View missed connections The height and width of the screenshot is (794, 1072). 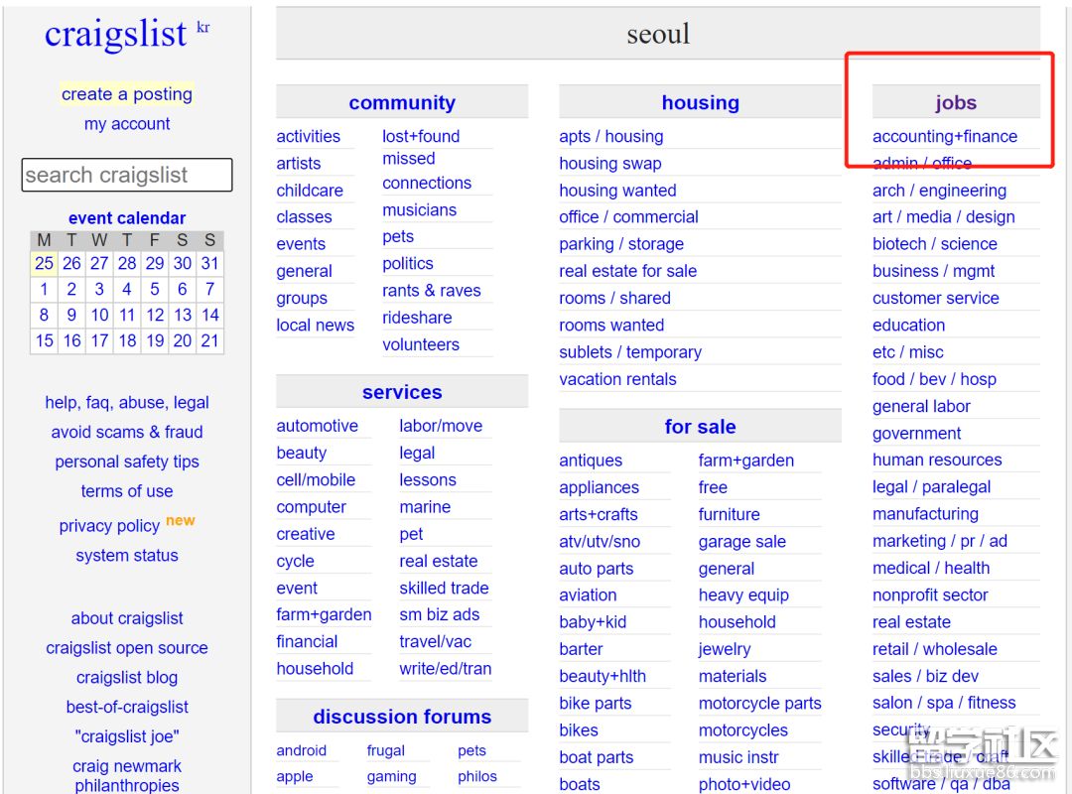coord(427,171)
